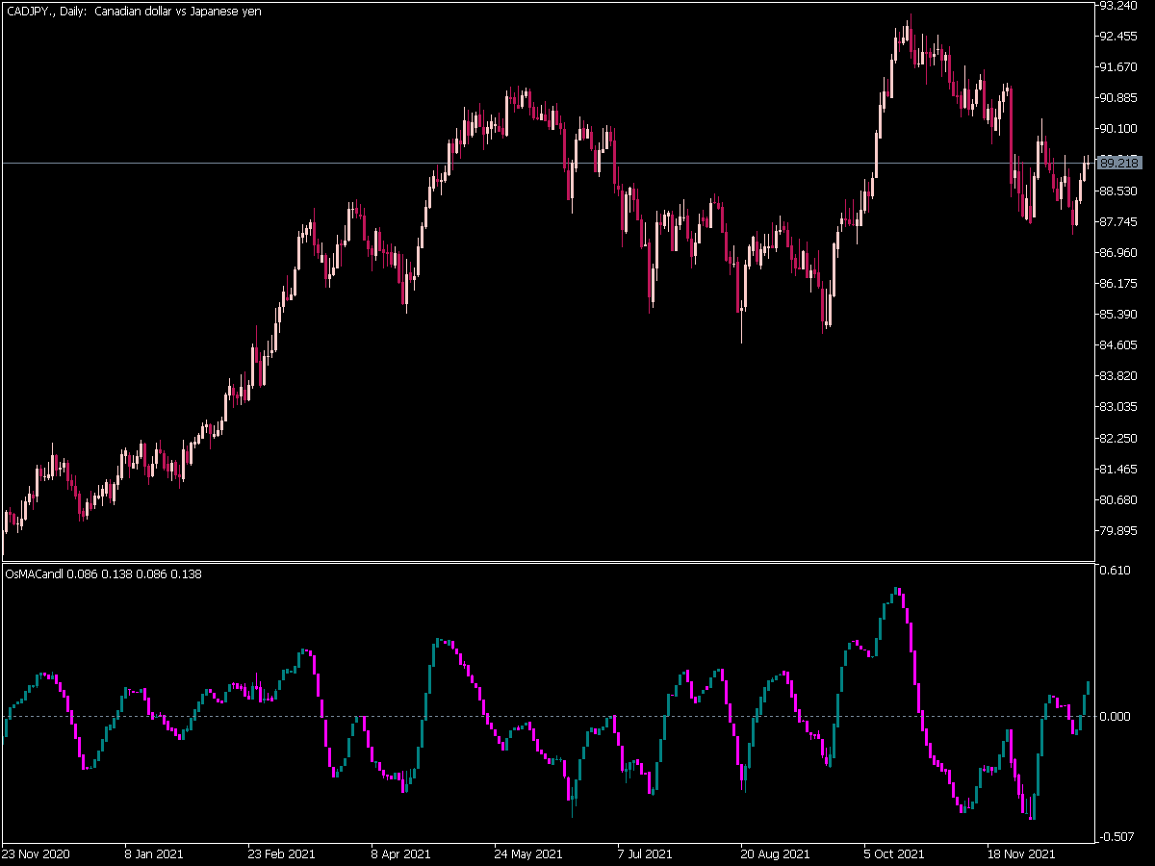This screenshot has width=1155, height=866.
Task: Click the 23 Nov 2020 date label
Action: tap(36, 853)
